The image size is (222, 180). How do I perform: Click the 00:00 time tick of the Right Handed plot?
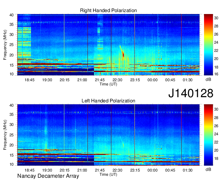pos(152,80)
